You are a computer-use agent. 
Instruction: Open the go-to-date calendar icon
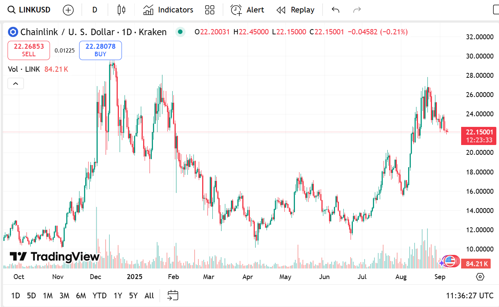(173, 296)
